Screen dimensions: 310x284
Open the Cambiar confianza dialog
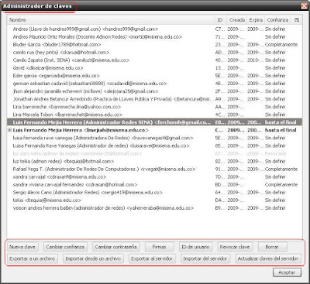point(65,247)
